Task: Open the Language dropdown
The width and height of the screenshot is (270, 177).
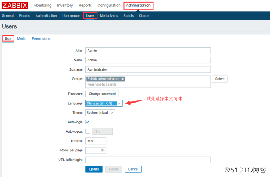Action: [104, 103]
